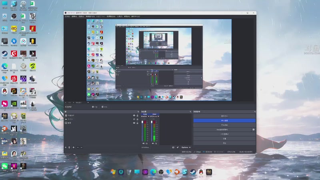320x180 pixels.
Task: Move source up with arrow icon
Action: click(x=78, y=147)
